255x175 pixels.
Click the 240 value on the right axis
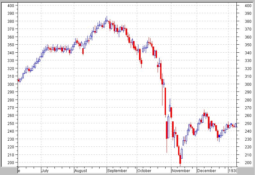pyautogui.click(x=248, y=131)
